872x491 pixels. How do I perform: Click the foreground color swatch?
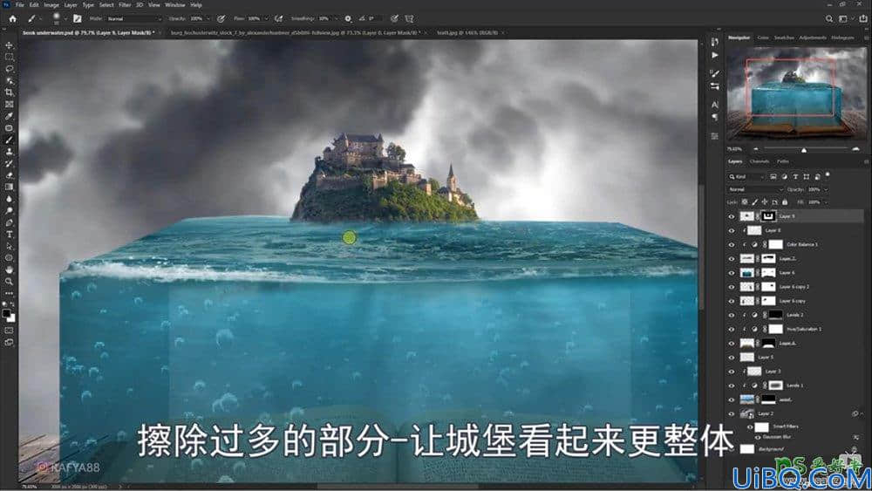(7, 314)
